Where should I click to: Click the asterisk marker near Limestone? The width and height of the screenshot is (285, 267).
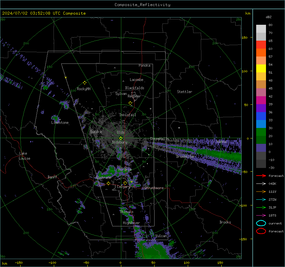tap(60, 120)
